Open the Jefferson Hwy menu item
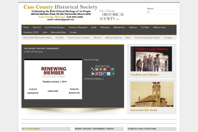The image size is (198, 132). pos(159,27)
